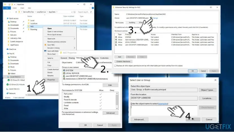Choose Rename in the context menu
Image resolution: width=234 pixels, height=132 pixels.
click(x=50, y=75)
